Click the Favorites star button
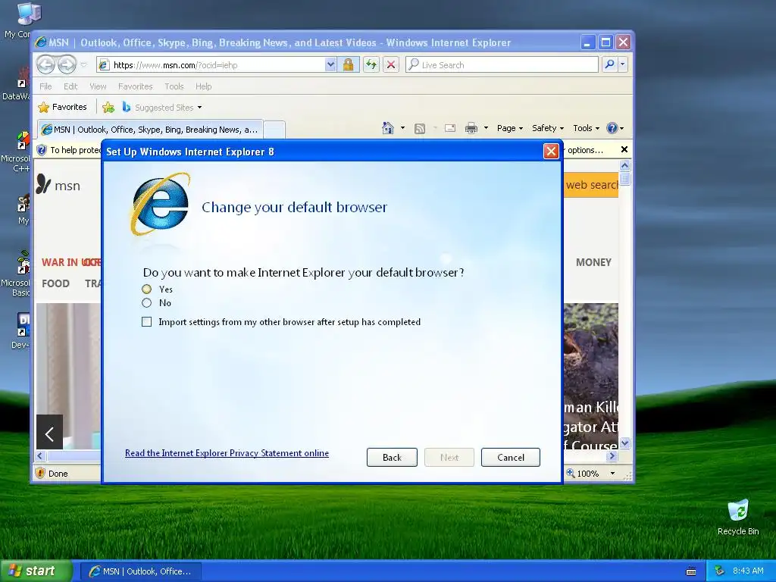Image resolution: width=776 pixels, height=582 pixels. 63,108
